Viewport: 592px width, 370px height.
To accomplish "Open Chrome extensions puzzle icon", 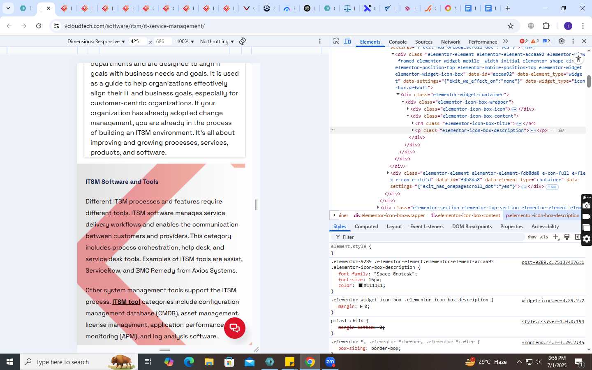I will (x=546, y=26).
